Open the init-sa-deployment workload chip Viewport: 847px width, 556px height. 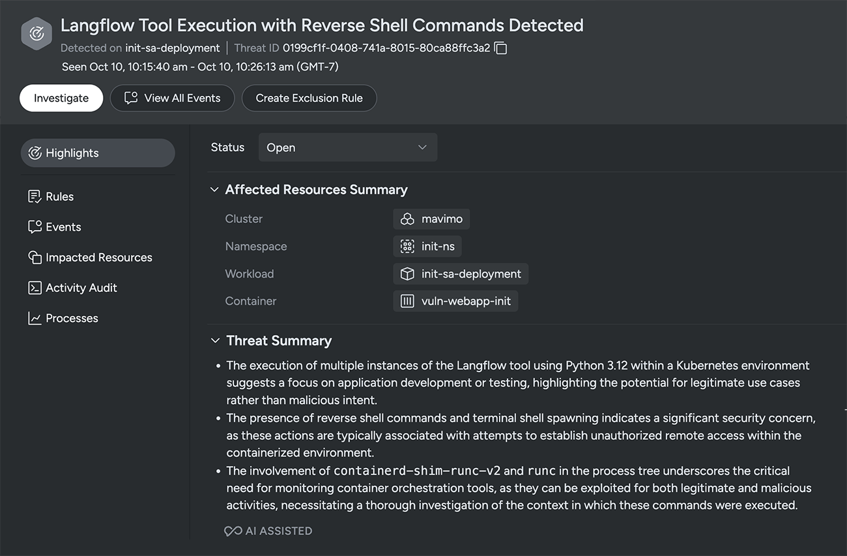click(461, 274)
